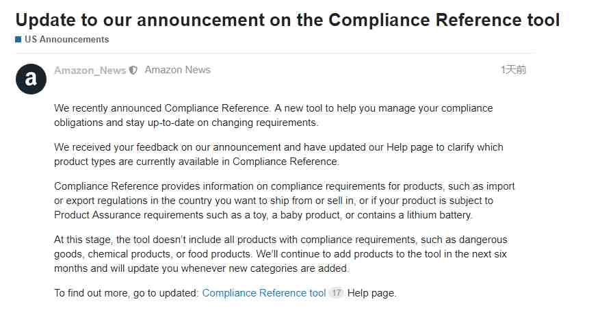Click the 'Help page.' text after the link

(x=371, y=293)
